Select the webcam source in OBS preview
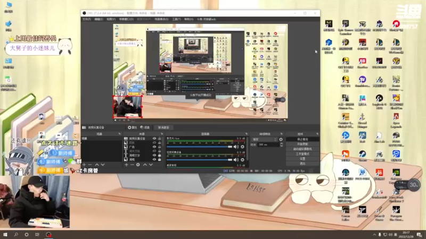The image size is (426, 239). (x=127, y=107)
